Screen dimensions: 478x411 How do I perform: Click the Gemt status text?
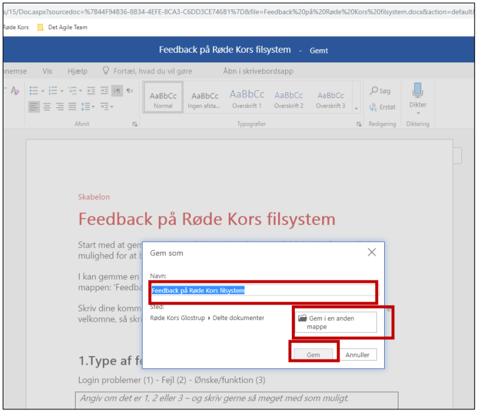pyautogui.click(x=319, y=50)
